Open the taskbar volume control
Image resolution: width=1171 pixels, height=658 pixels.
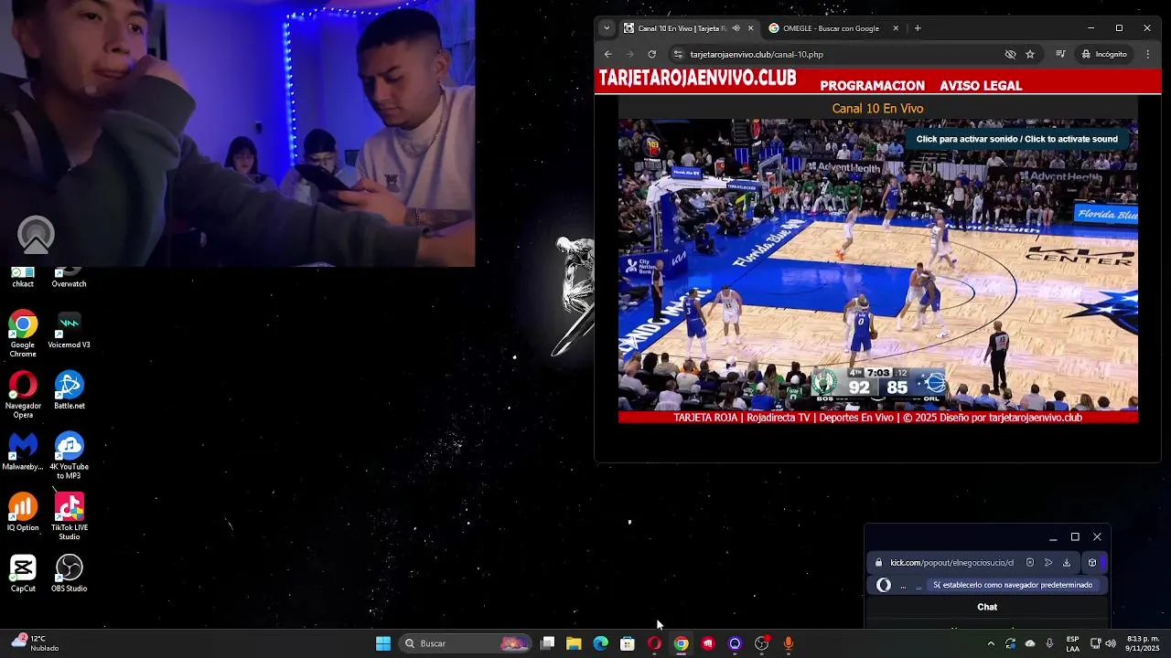[1112, 643]
